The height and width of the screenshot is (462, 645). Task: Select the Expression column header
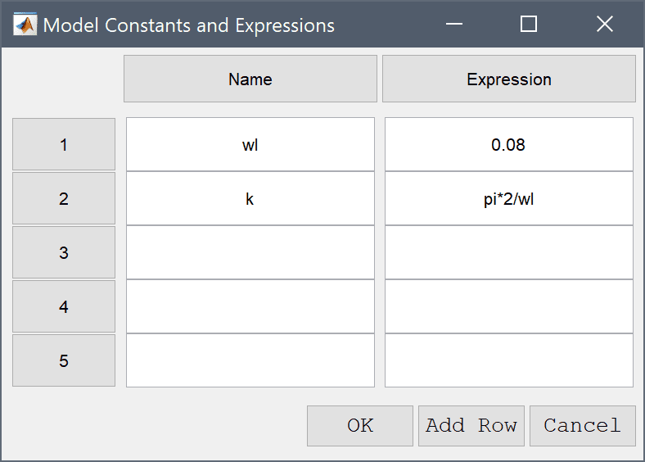tap(509, 79)
